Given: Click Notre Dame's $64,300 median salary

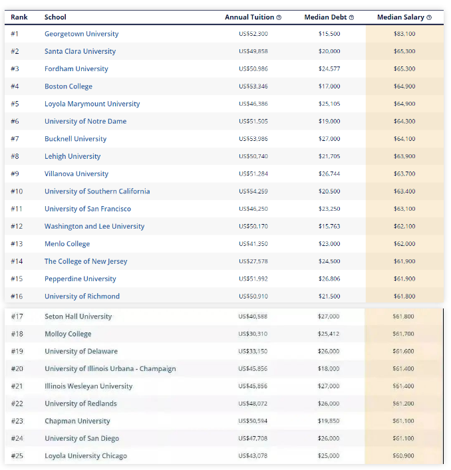Looking at the screenshot, I should 404,121.
